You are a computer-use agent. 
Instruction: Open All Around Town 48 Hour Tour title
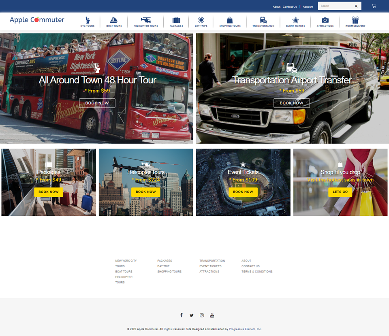tap(97, 80)
